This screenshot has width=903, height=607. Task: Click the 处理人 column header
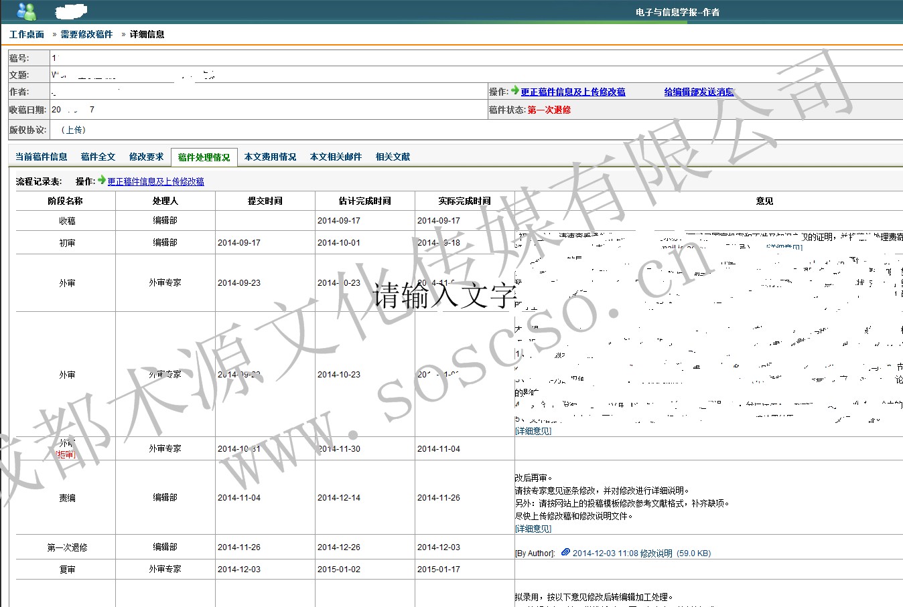[x=165, y=201]
